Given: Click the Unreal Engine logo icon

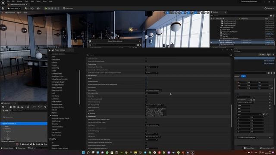Looking at the screenshot, I should pyautogui.click(x=3, y=3).
